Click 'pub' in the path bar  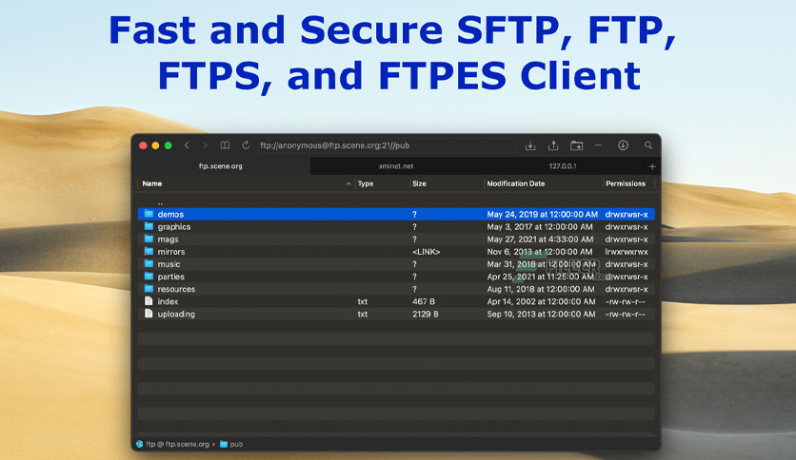[236, 444]
